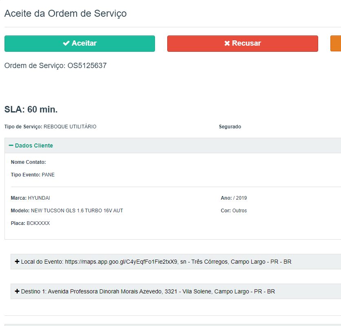
Task: Click the Tipo Evento PANE field
Action: tap(48, 175)
